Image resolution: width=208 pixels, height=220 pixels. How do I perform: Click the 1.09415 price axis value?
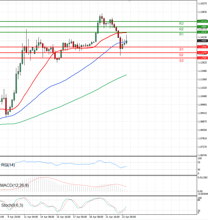click(x=202, y=113)
